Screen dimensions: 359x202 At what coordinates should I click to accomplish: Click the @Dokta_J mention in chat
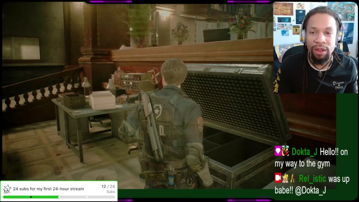pos(311,190)
